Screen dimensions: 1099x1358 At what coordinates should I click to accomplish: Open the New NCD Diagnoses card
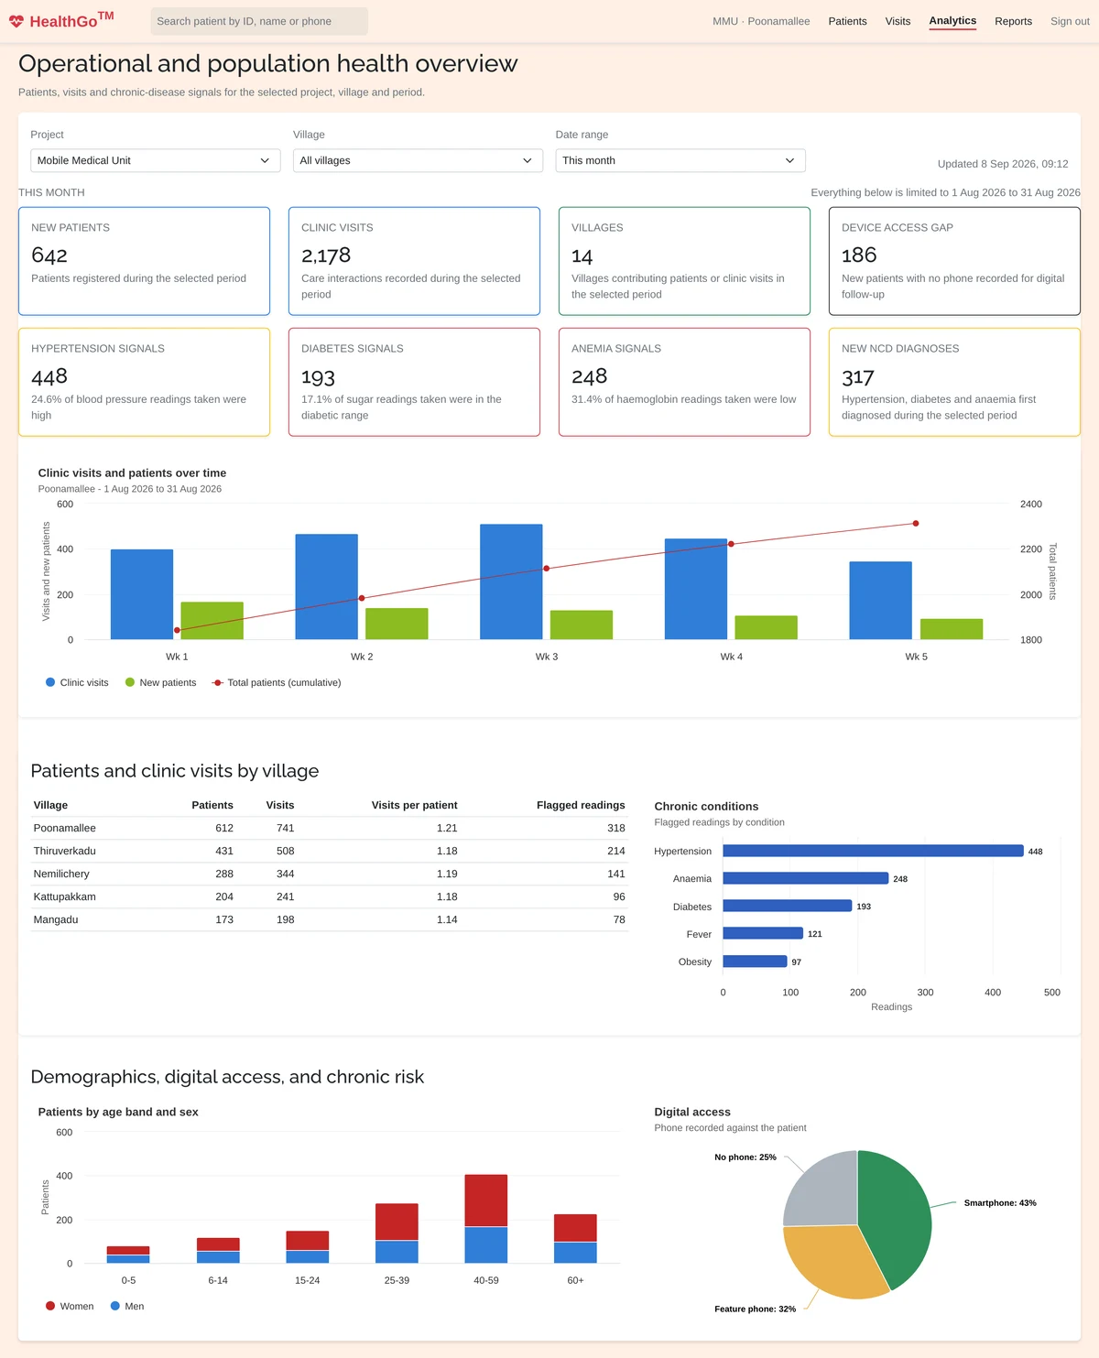(x=954, y=382)
